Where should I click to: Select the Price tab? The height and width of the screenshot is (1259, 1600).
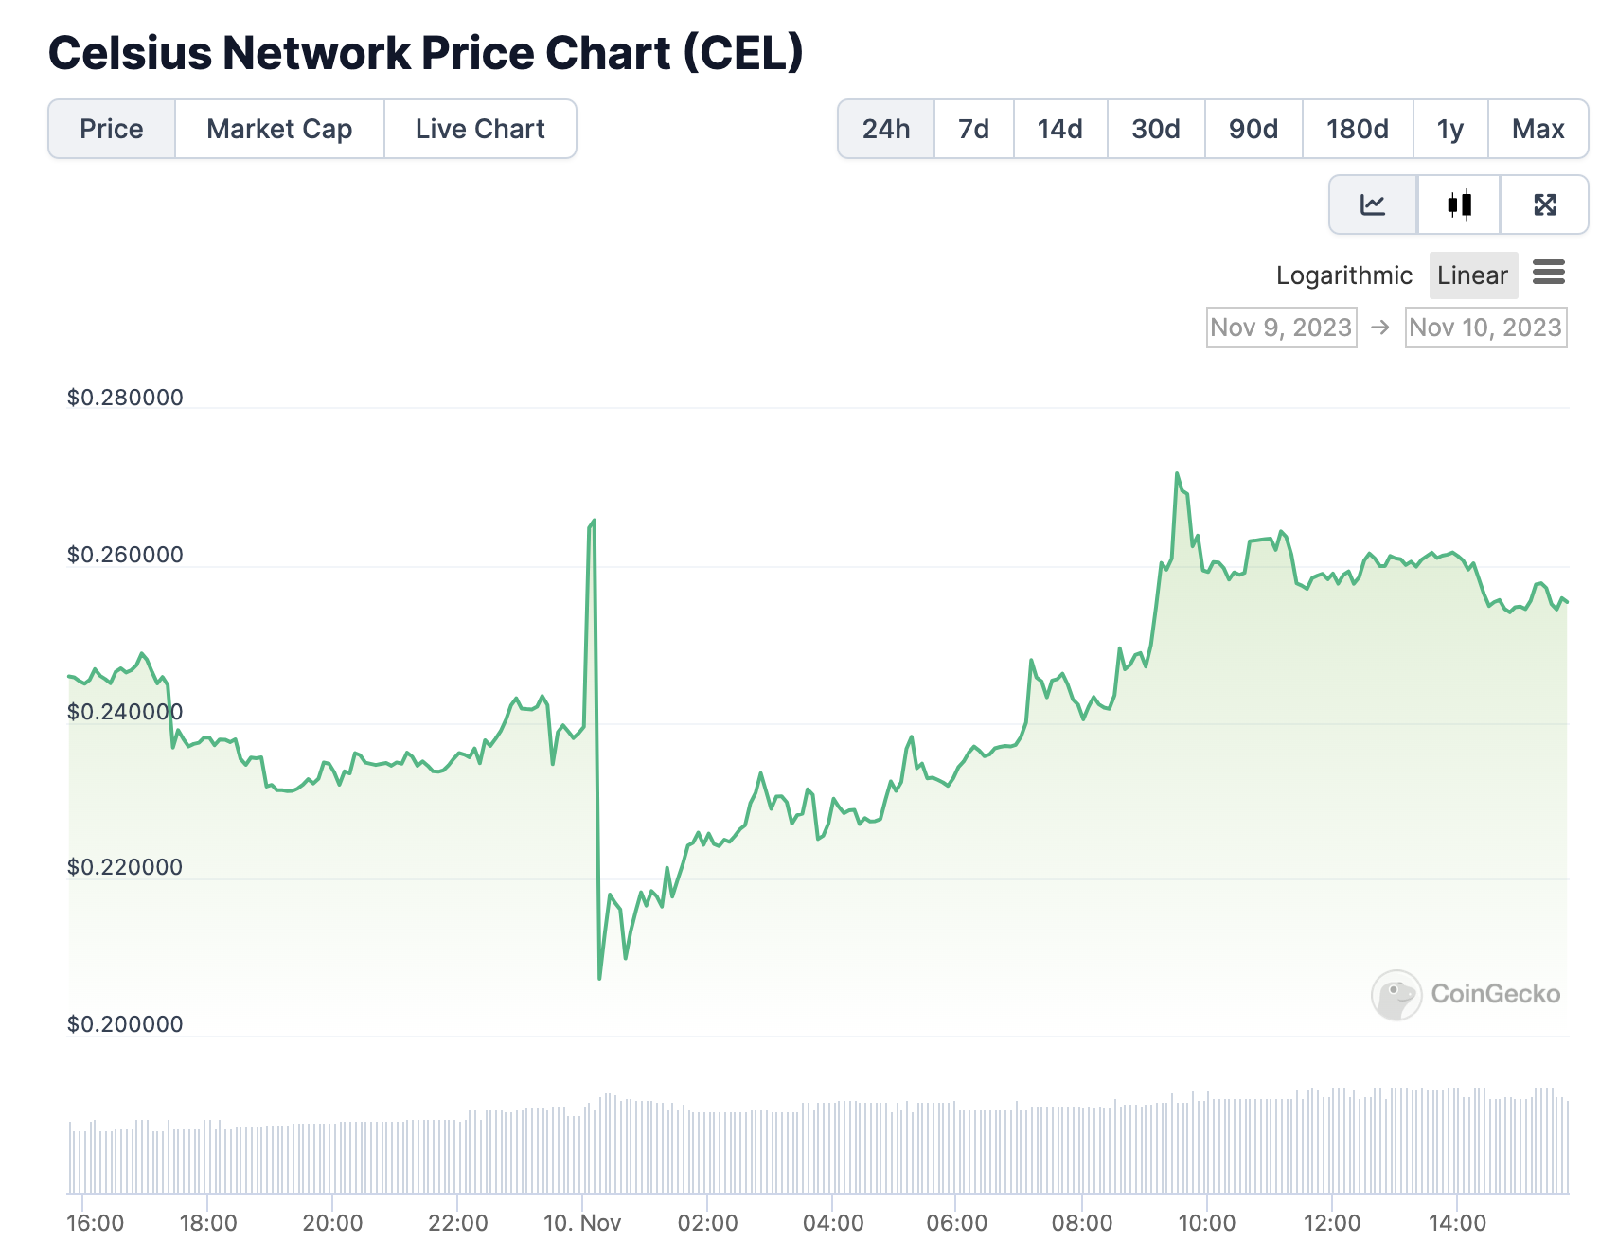(112, 129)
